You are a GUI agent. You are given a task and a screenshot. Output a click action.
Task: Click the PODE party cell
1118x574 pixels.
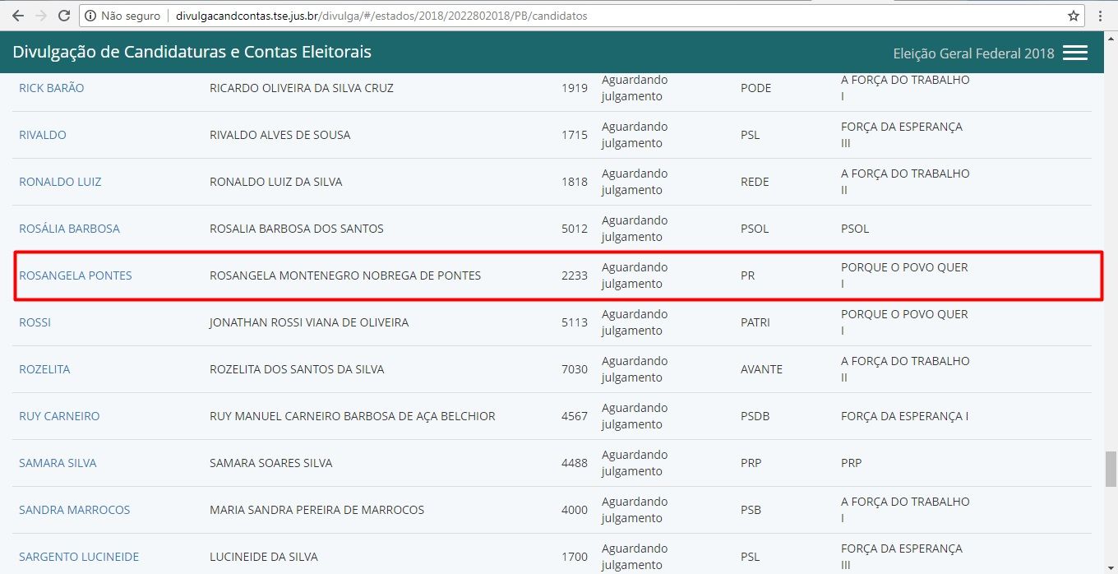[x=755, y=88]
